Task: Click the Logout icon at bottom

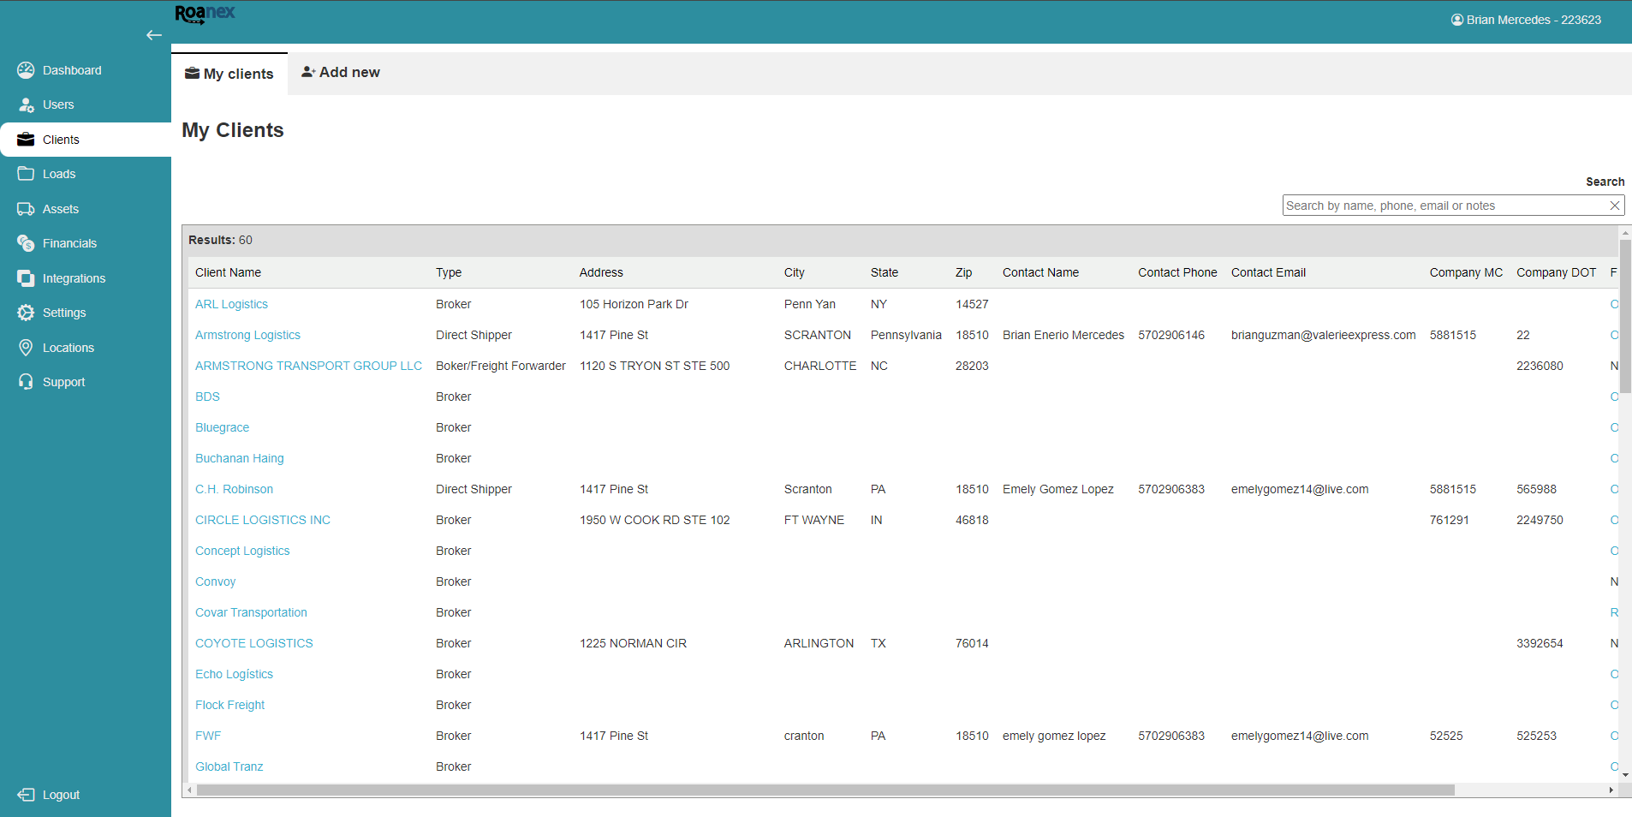Action: (26, 795)
